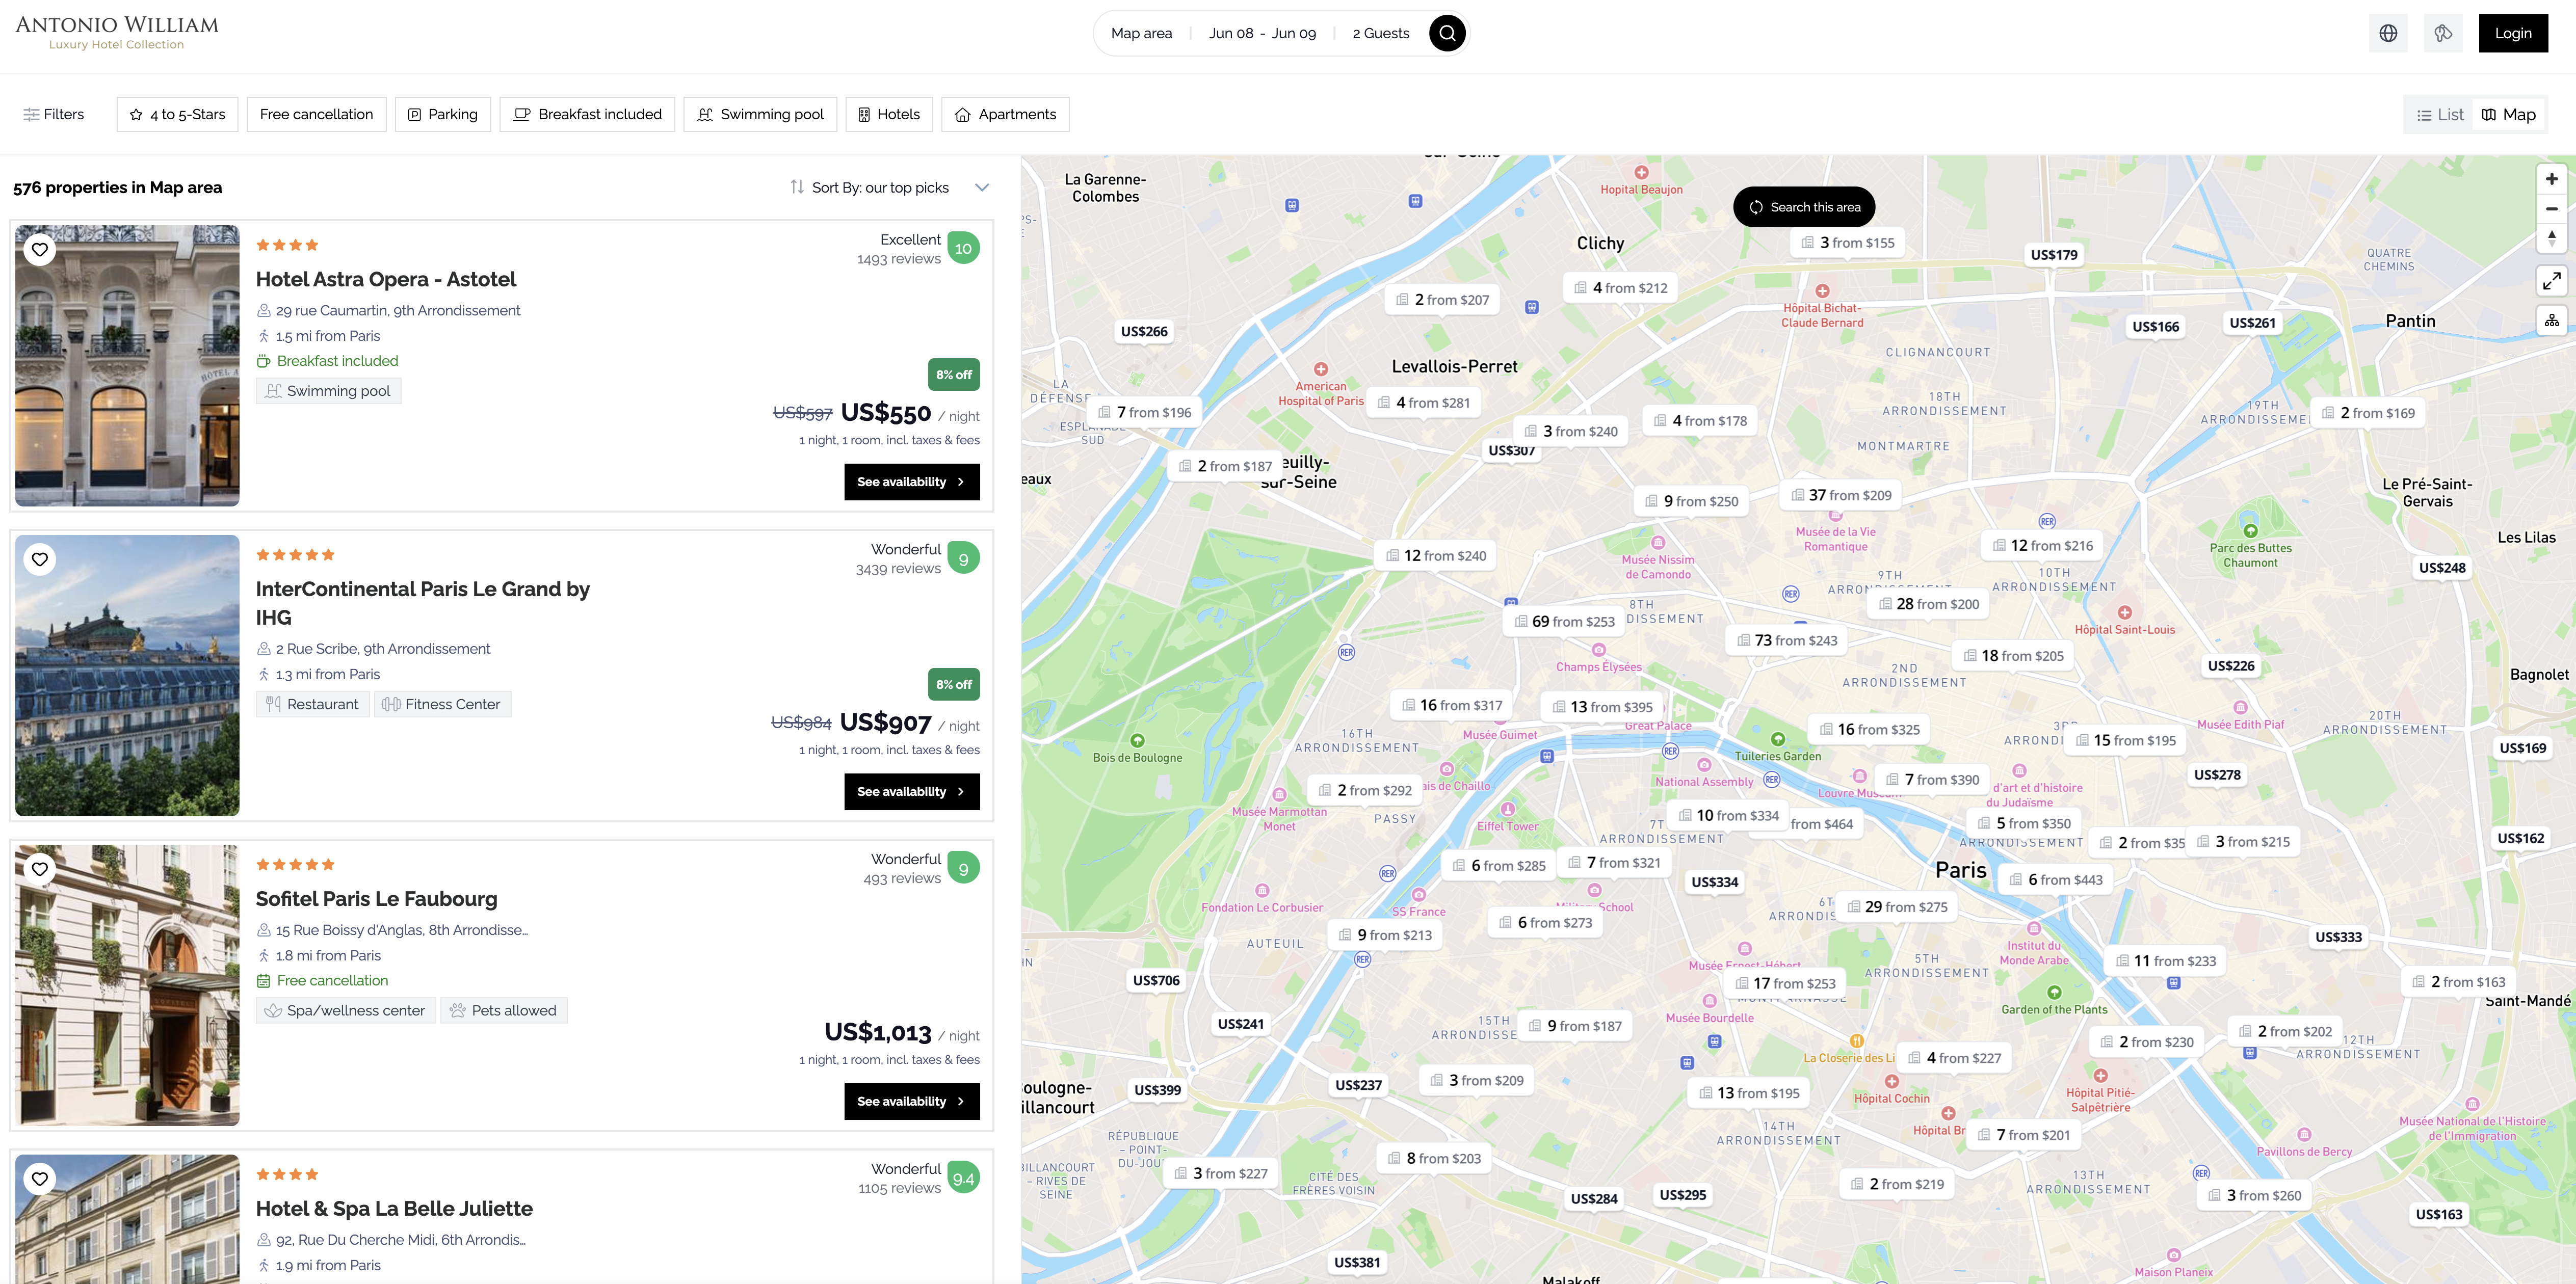Toggle the Free cancellation filter

click(316, 114)
